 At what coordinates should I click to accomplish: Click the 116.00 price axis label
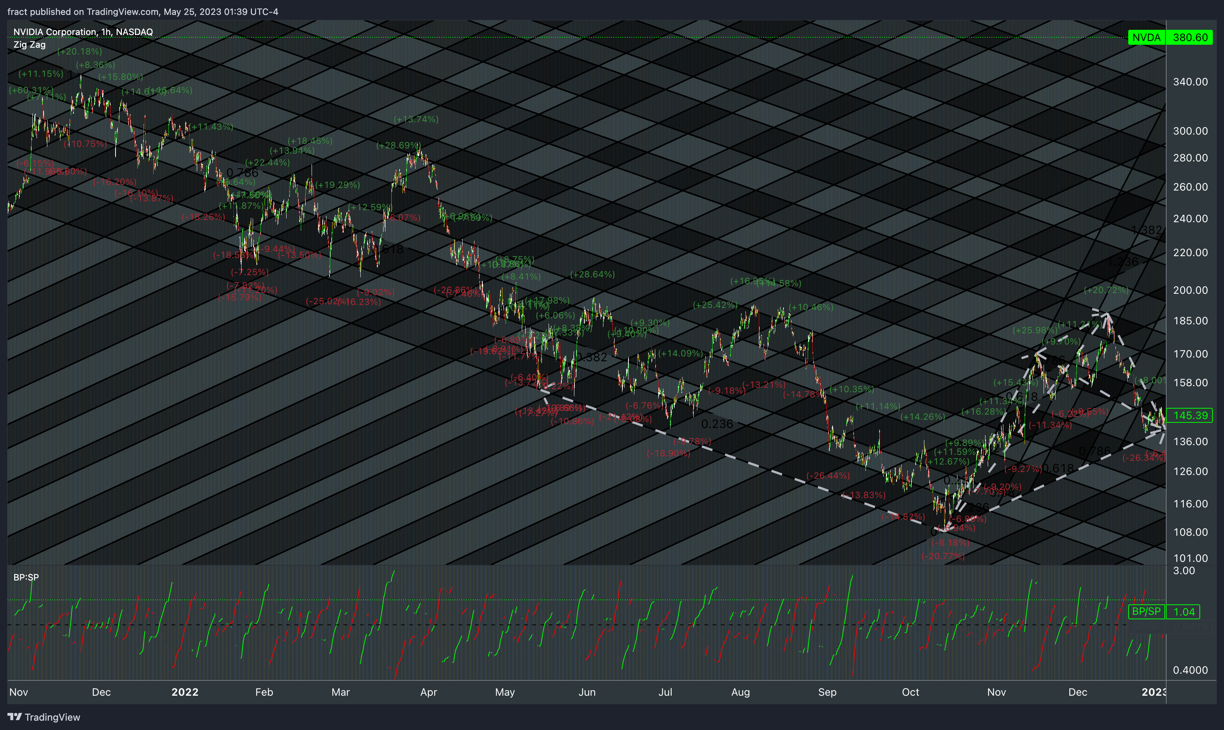[1190, 504]
